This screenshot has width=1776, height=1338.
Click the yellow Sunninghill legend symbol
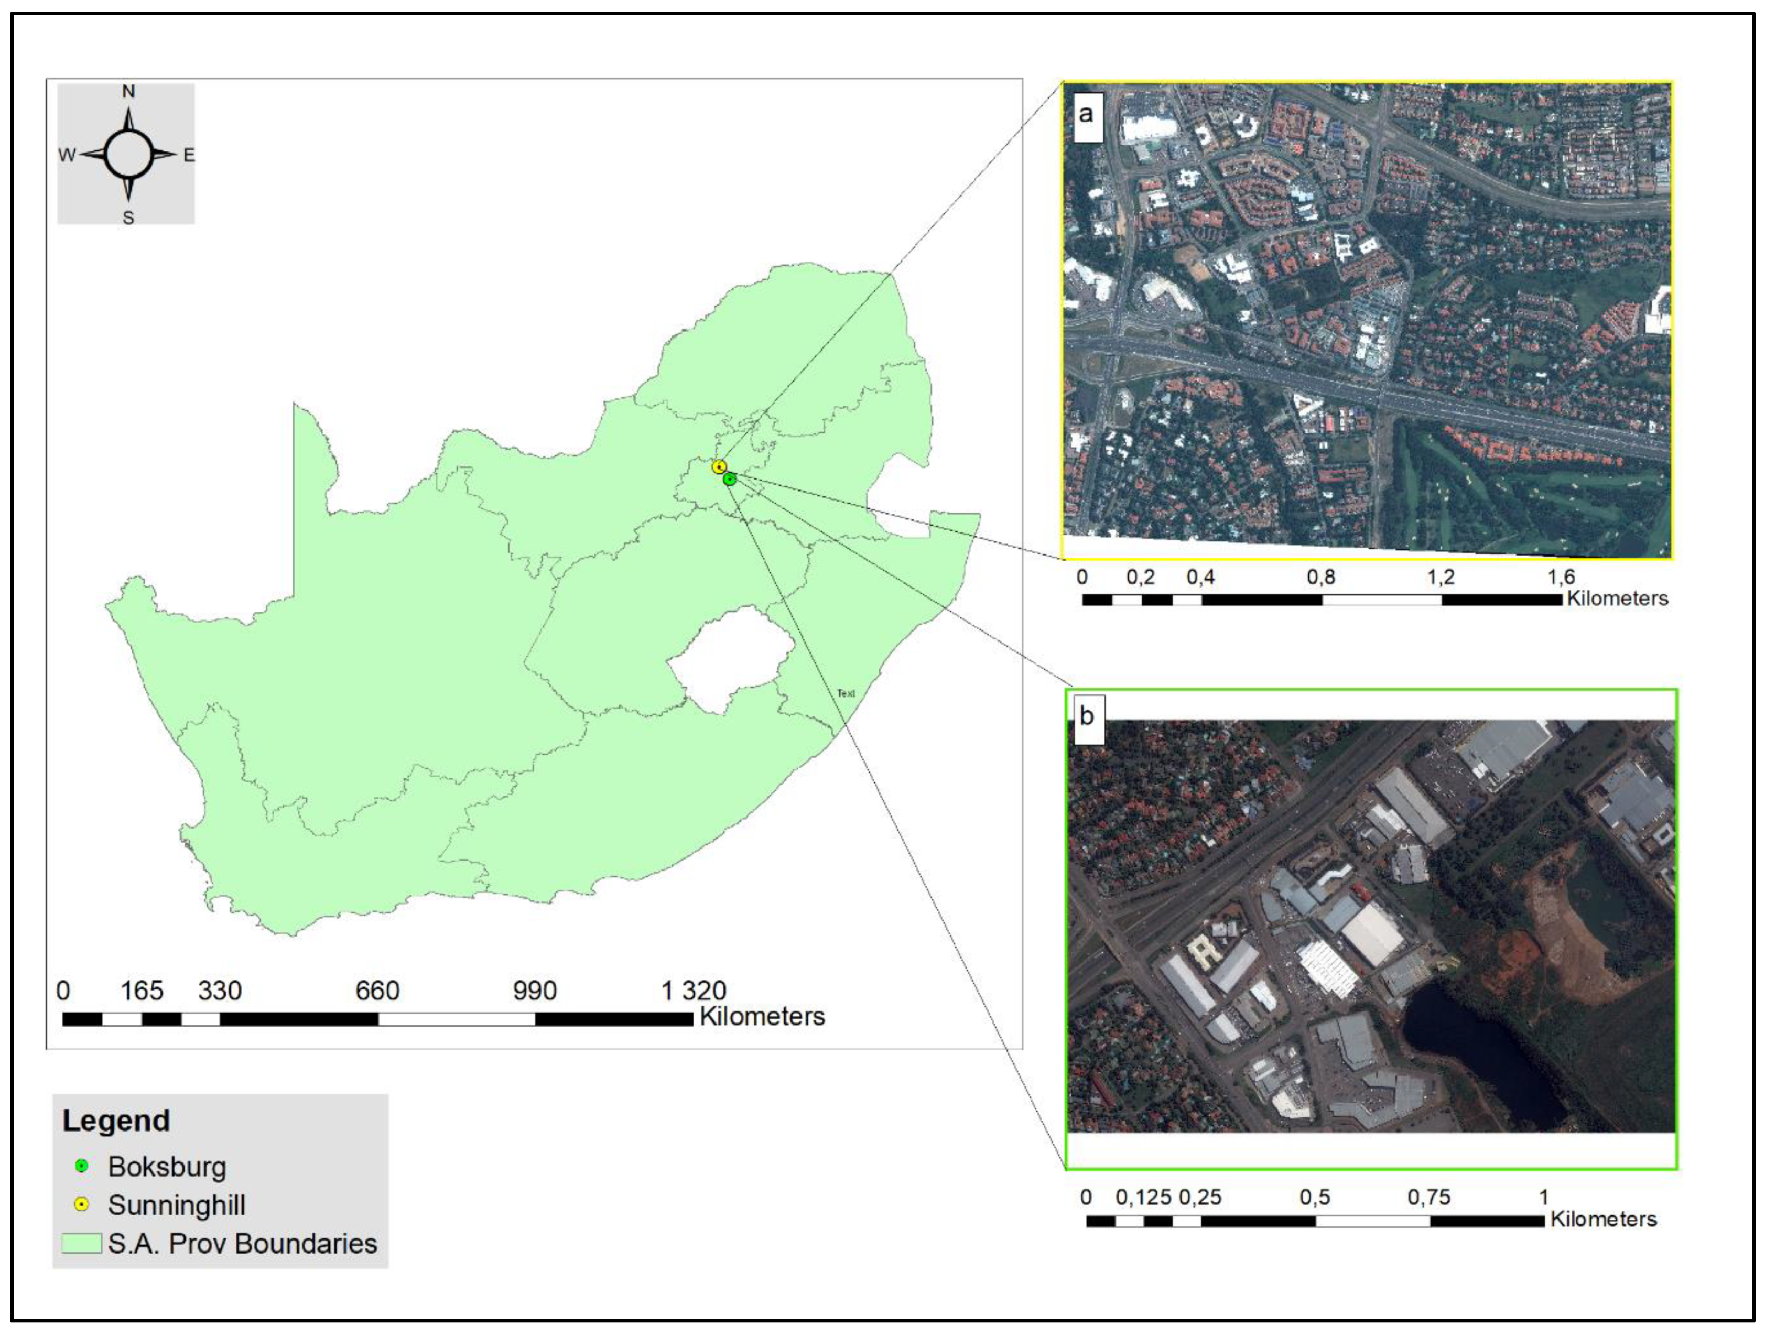tap(81, 1205)
